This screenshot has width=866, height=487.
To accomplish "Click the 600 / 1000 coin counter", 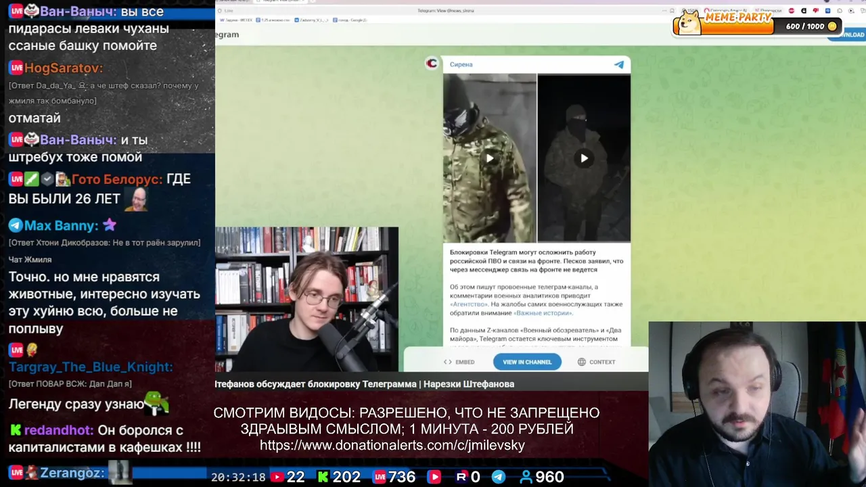I will [812, 26].
